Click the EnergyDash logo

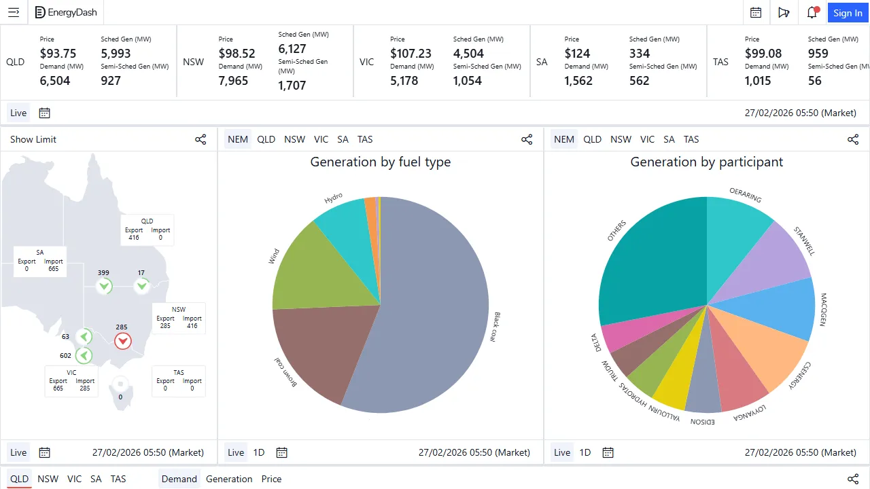coord(66,12)
